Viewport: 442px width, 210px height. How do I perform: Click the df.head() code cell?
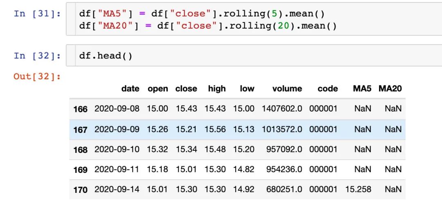click(254, 56)
